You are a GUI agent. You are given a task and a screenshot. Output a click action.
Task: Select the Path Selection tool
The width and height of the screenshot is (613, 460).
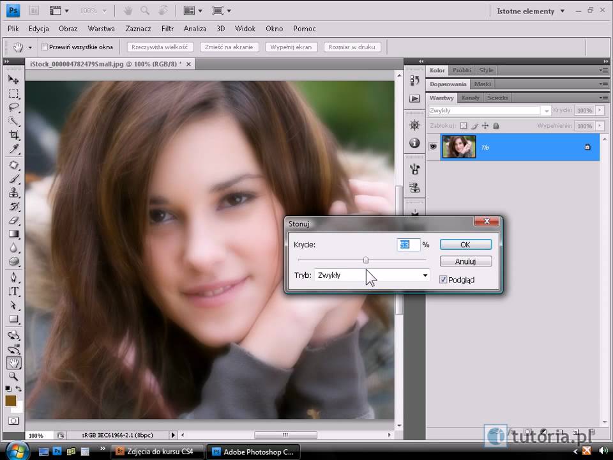[13, 305]
